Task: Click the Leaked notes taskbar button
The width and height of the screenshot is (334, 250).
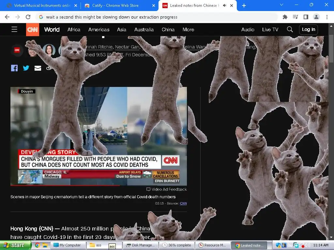Action: click(x=249, y=245)
